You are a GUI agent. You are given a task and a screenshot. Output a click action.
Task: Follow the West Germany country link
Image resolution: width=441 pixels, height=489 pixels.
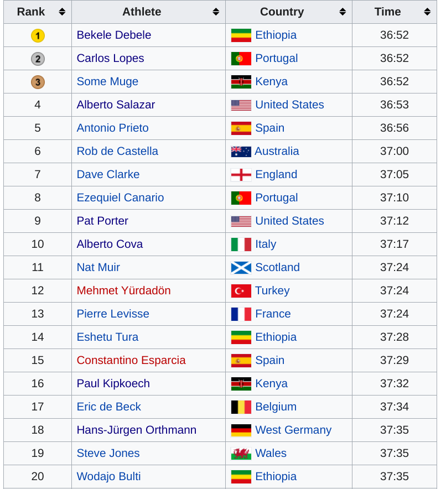293,430
